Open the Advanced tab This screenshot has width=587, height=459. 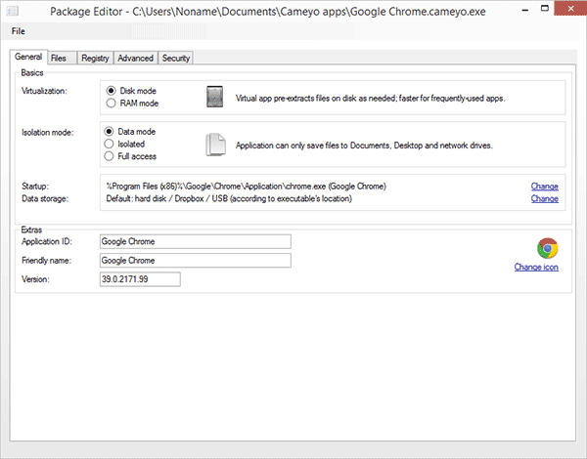(x=136, y=58)
